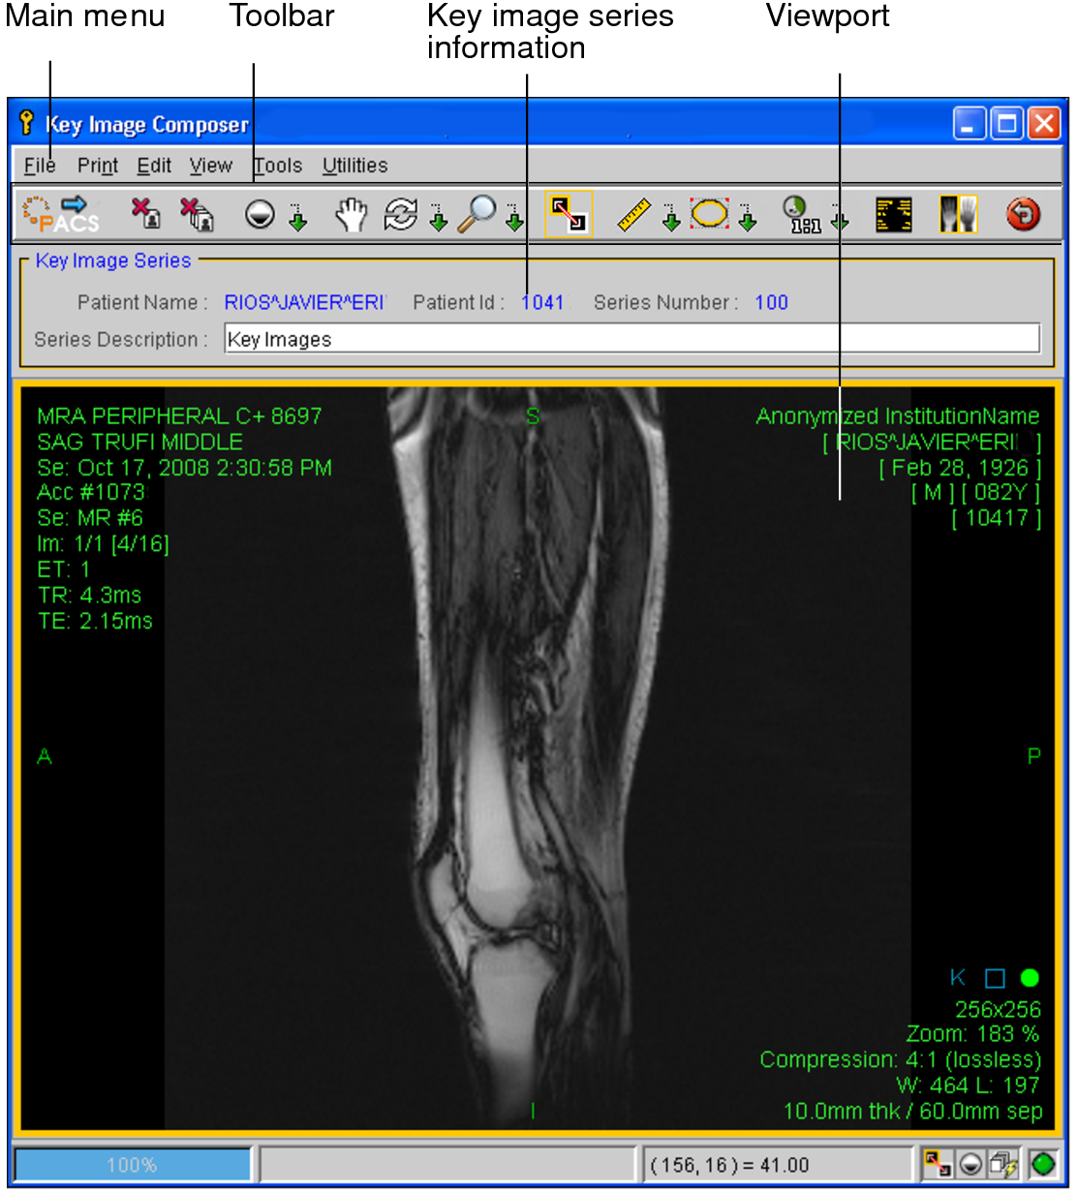Open the Tools menu
This screenshot has width=1078, height=1194.
coord(278,166)
